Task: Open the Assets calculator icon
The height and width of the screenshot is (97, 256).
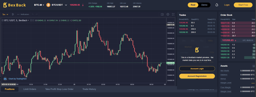Action: (x=253, y=66)
